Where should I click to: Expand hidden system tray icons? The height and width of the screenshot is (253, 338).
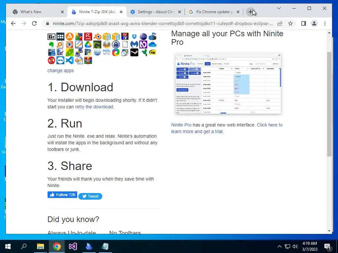[x=279, y=246]
